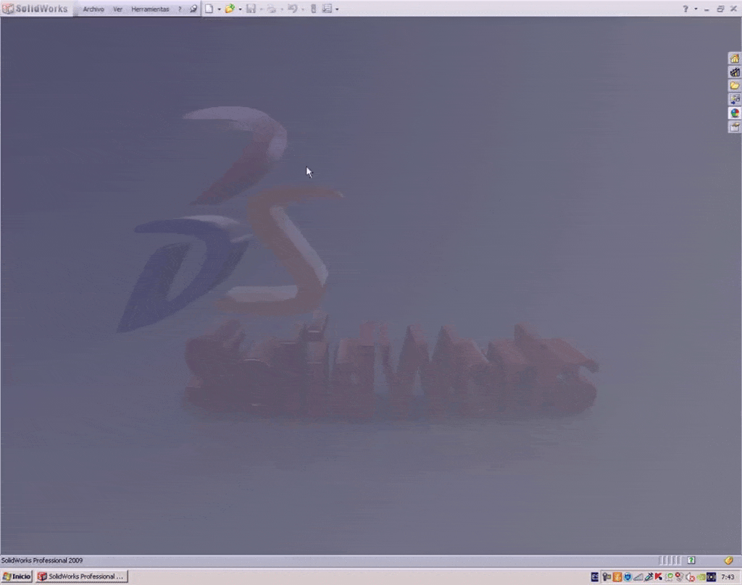Image resolution: width=742 pixels, height=585 pixels.
Task: Open the Ver menu
Action: [117, 9]
